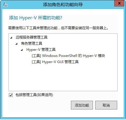The image size is (126, 120).
Task: Select the Hyper-V 管理工具 tree node
Action: coord(41,50)
